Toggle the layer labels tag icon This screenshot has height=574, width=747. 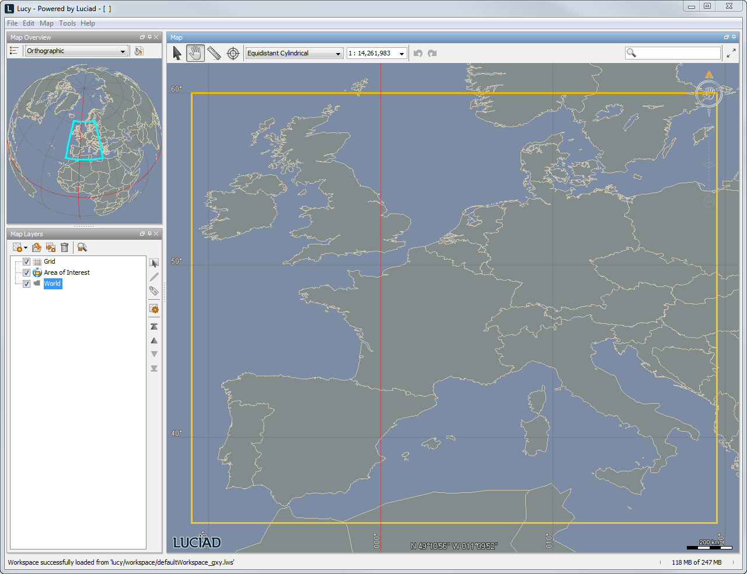click(x=154, y=291)
